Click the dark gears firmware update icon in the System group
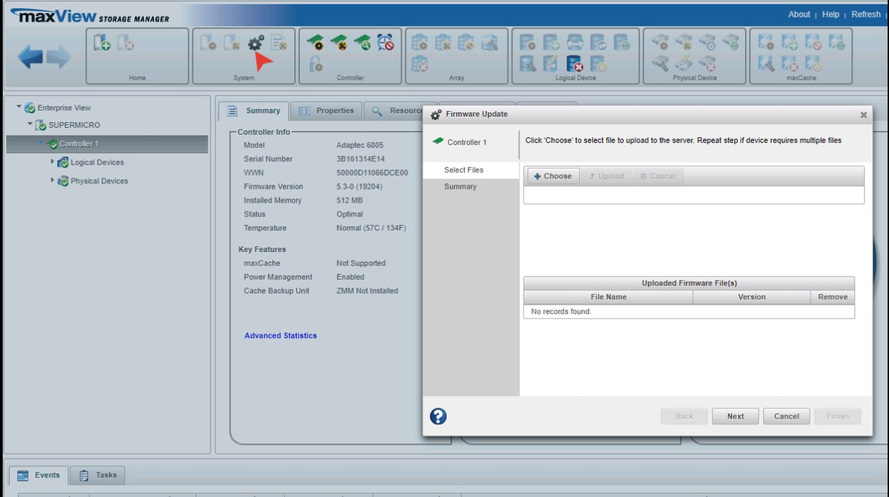 256,43
